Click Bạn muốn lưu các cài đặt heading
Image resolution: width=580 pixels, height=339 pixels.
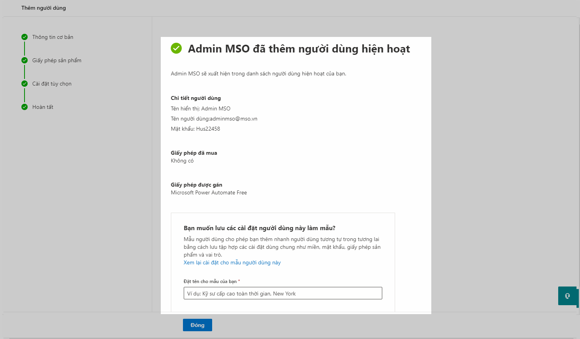click(260, 228)
